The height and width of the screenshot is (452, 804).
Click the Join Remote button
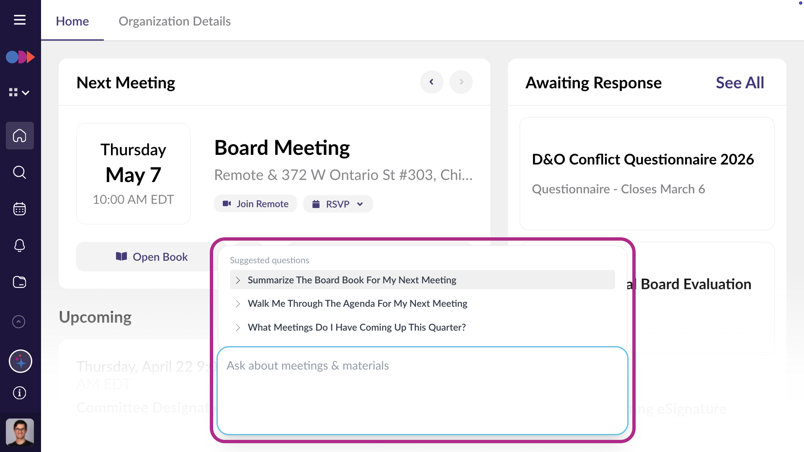coord(255,204)
